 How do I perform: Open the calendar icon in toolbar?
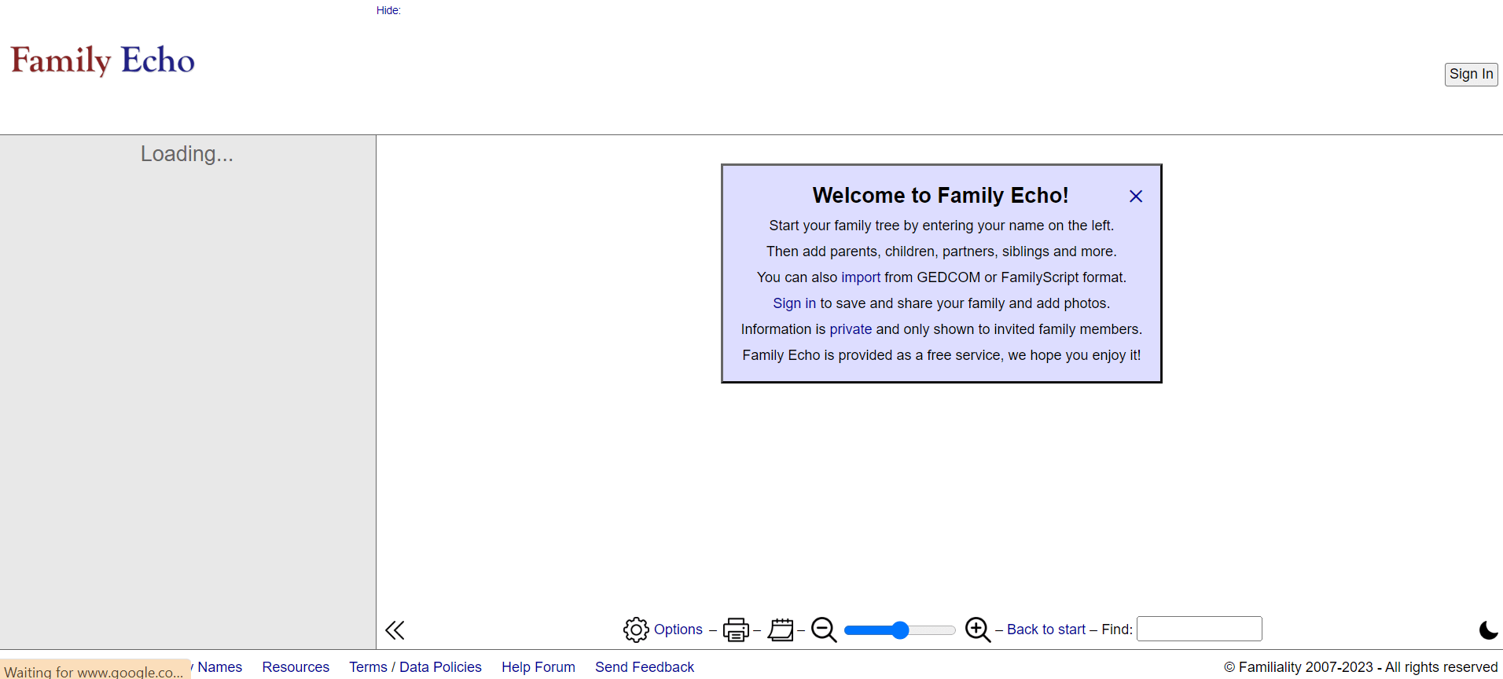(x=781, y=629)
